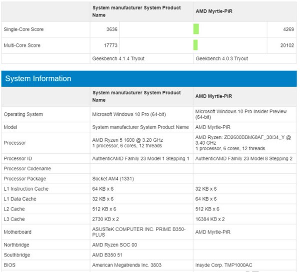Click the multi-core score value 17773
The width and height of the screenshot is (300, 272).
[x=110, y=45]
